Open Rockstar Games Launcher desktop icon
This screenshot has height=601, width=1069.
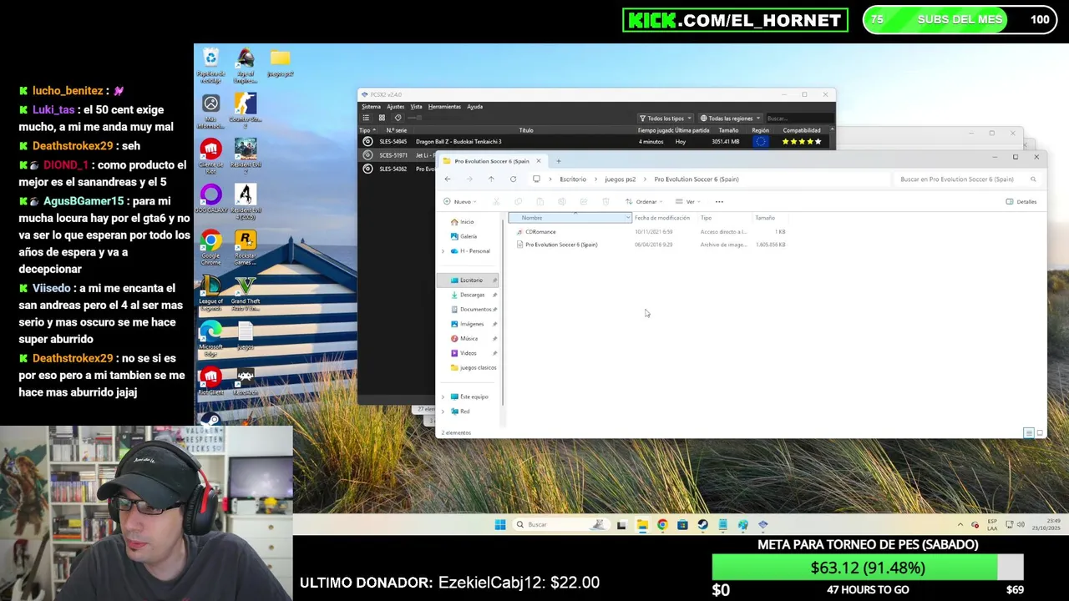pyautogui.click(x=246, y=248)
